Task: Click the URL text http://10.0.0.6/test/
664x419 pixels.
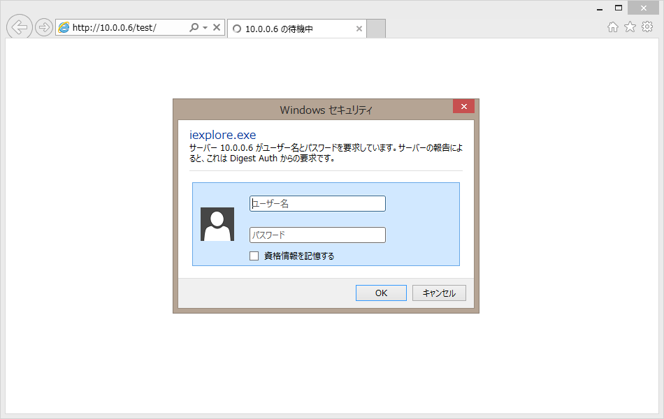Action: tap(115, 28)
